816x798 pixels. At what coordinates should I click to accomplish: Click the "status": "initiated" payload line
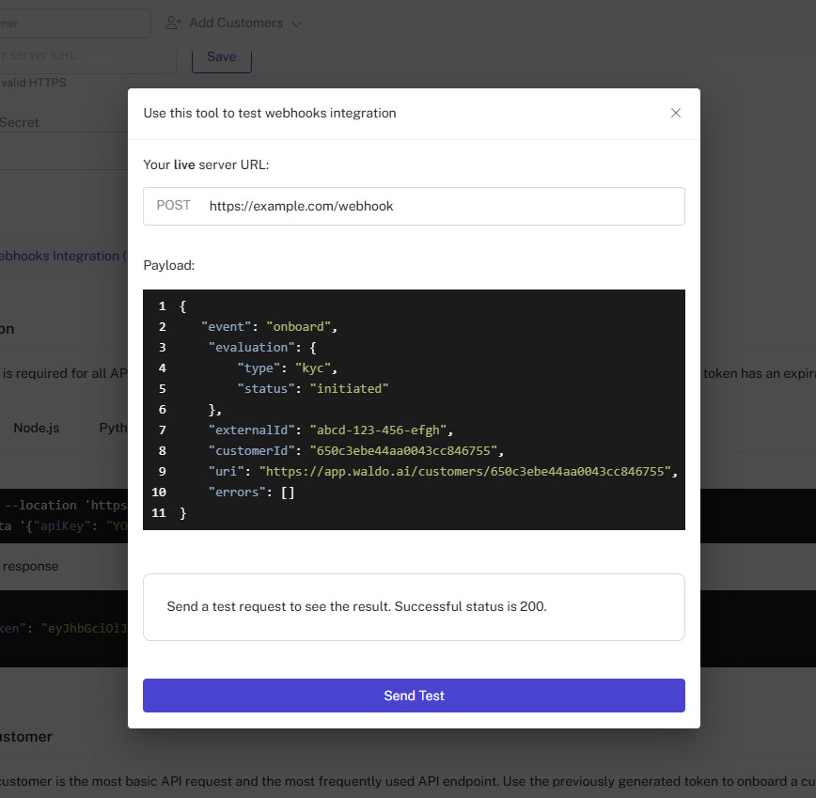[312, 389]
